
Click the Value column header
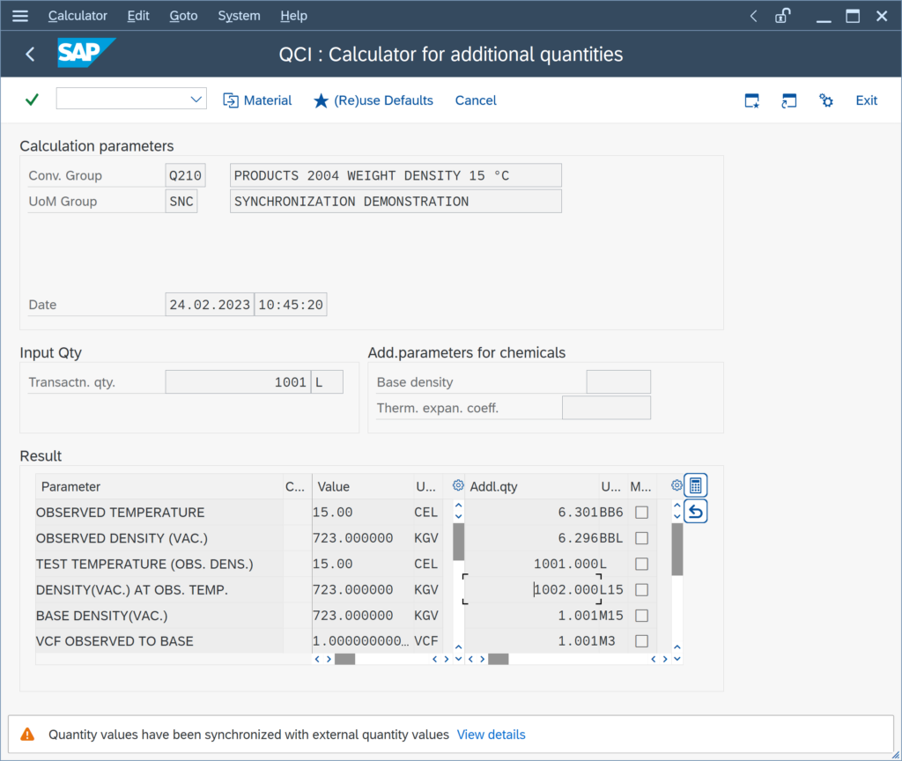(362, 486)
